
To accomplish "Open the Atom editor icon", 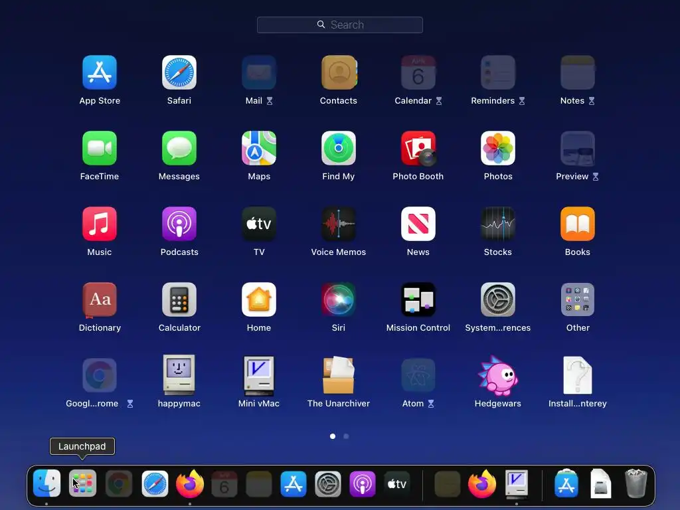I will coord(418,375).
